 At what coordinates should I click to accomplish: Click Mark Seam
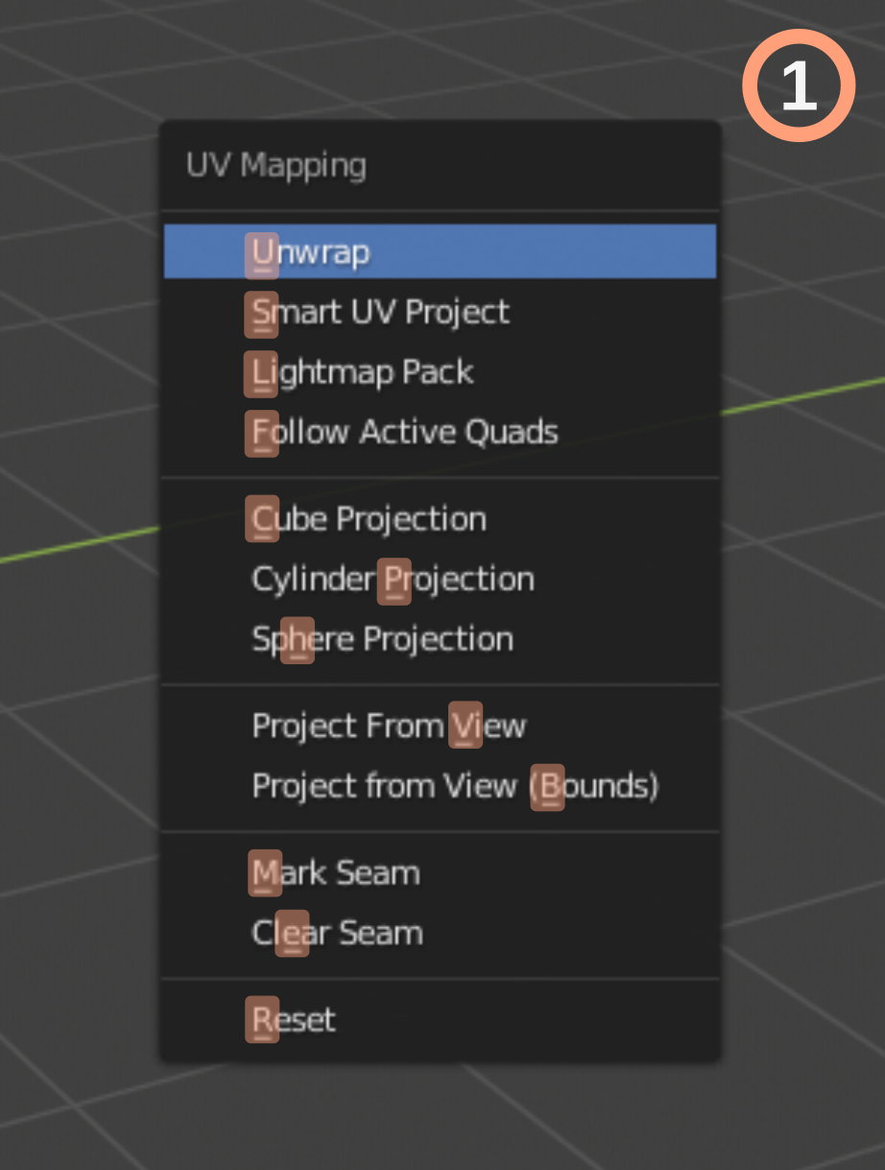point(440,873)
